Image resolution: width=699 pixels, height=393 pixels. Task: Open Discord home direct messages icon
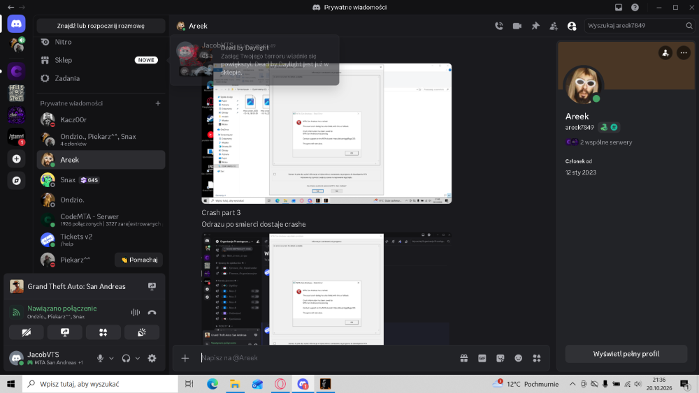tap(17, 24)
